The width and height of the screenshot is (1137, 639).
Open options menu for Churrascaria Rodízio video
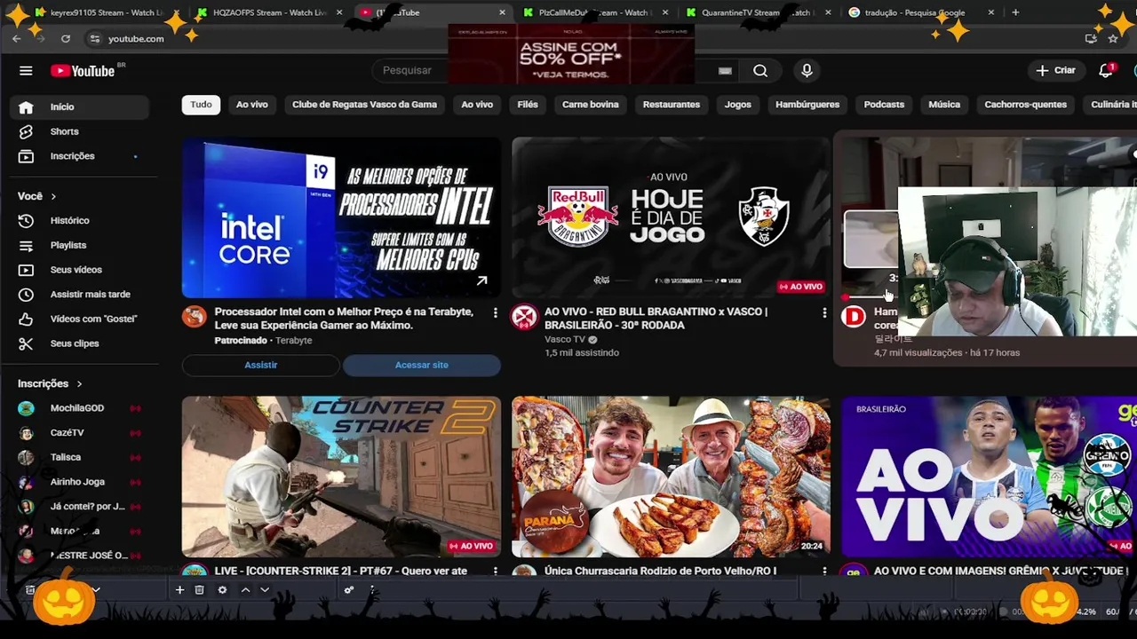824,571
